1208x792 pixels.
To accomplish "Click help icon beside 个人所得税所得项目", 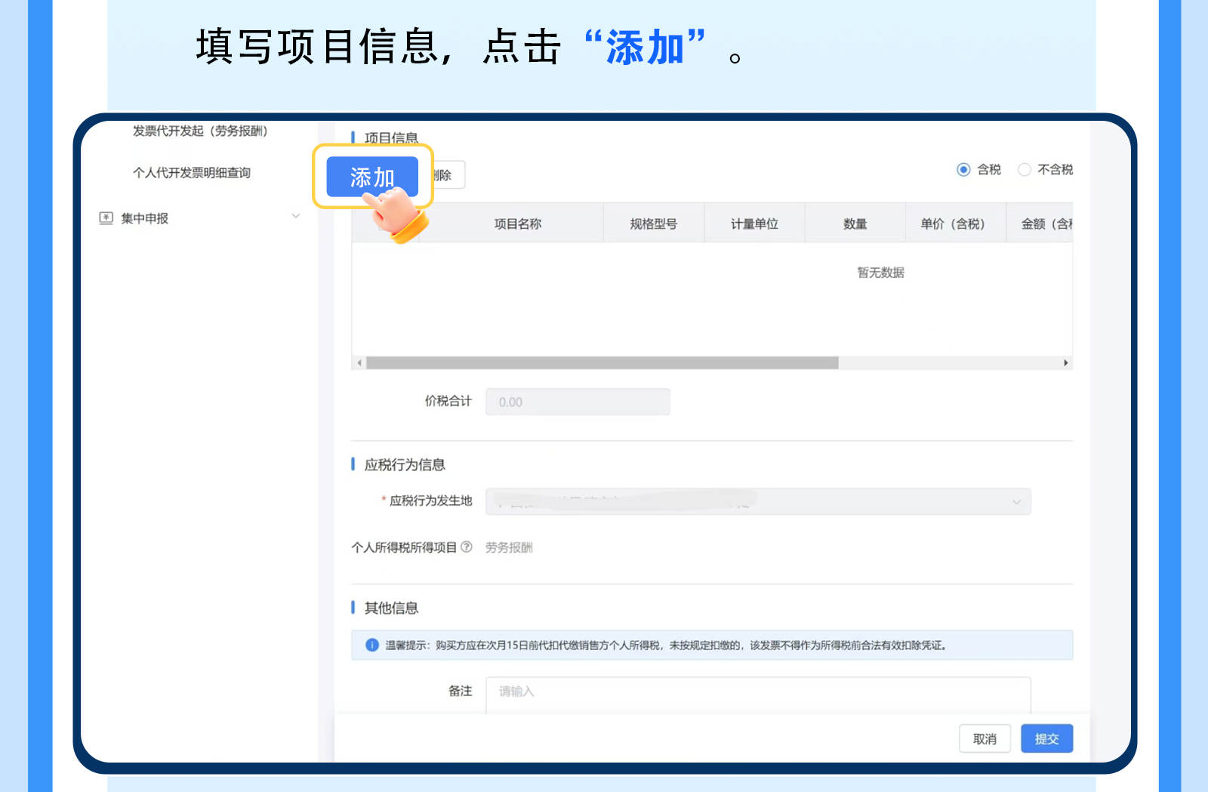I will (x=467, y=547).
